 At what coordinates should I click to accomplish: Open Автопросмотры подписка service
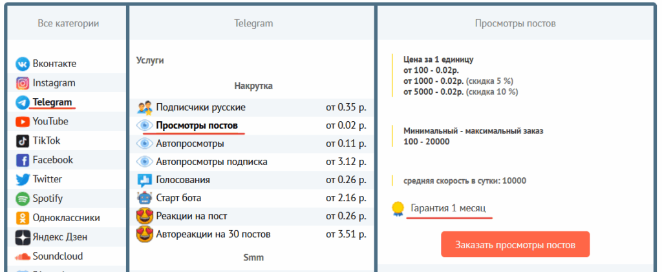pos(211,162)
